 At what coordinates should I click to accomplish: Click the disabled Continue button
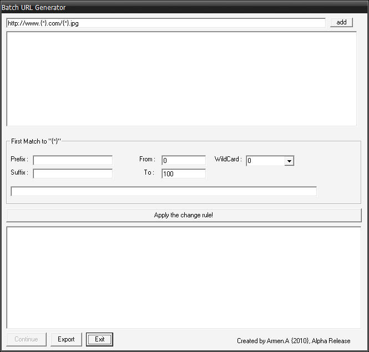pyautogui.click(x=27, y=339)
